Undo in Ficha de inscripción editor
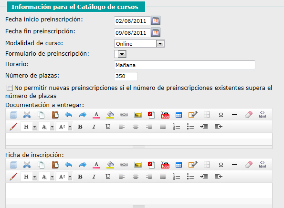This screenshot has width=284, height=208. coord(69,165)
